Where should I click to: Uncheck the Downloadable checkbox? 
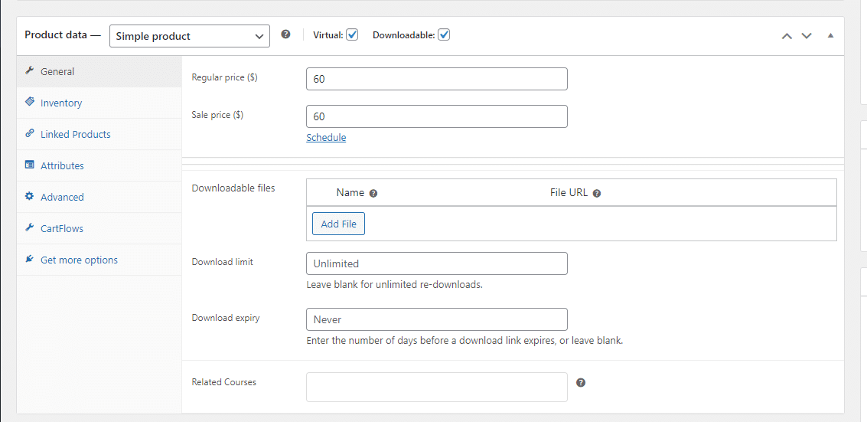coord(444,34)
